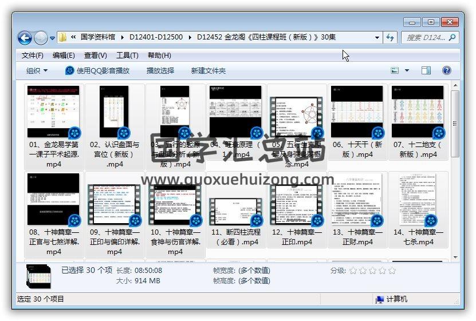Viewport: 476px width, 321px height.
Task: Toggle the preview pane icon
Action: pos(426,70)
